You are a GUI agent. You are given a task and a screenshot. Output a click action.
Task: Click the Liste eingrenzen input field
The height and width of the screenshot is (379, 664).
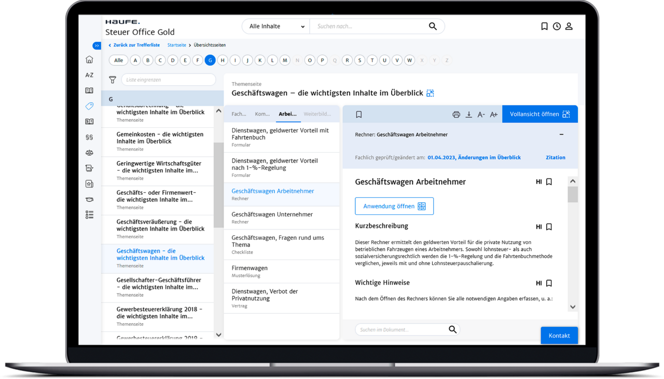coord(169,80)
